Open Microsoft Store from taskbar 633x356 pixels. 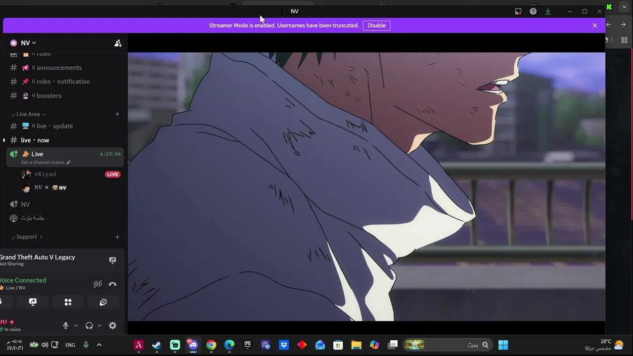[x=338, y=345]
